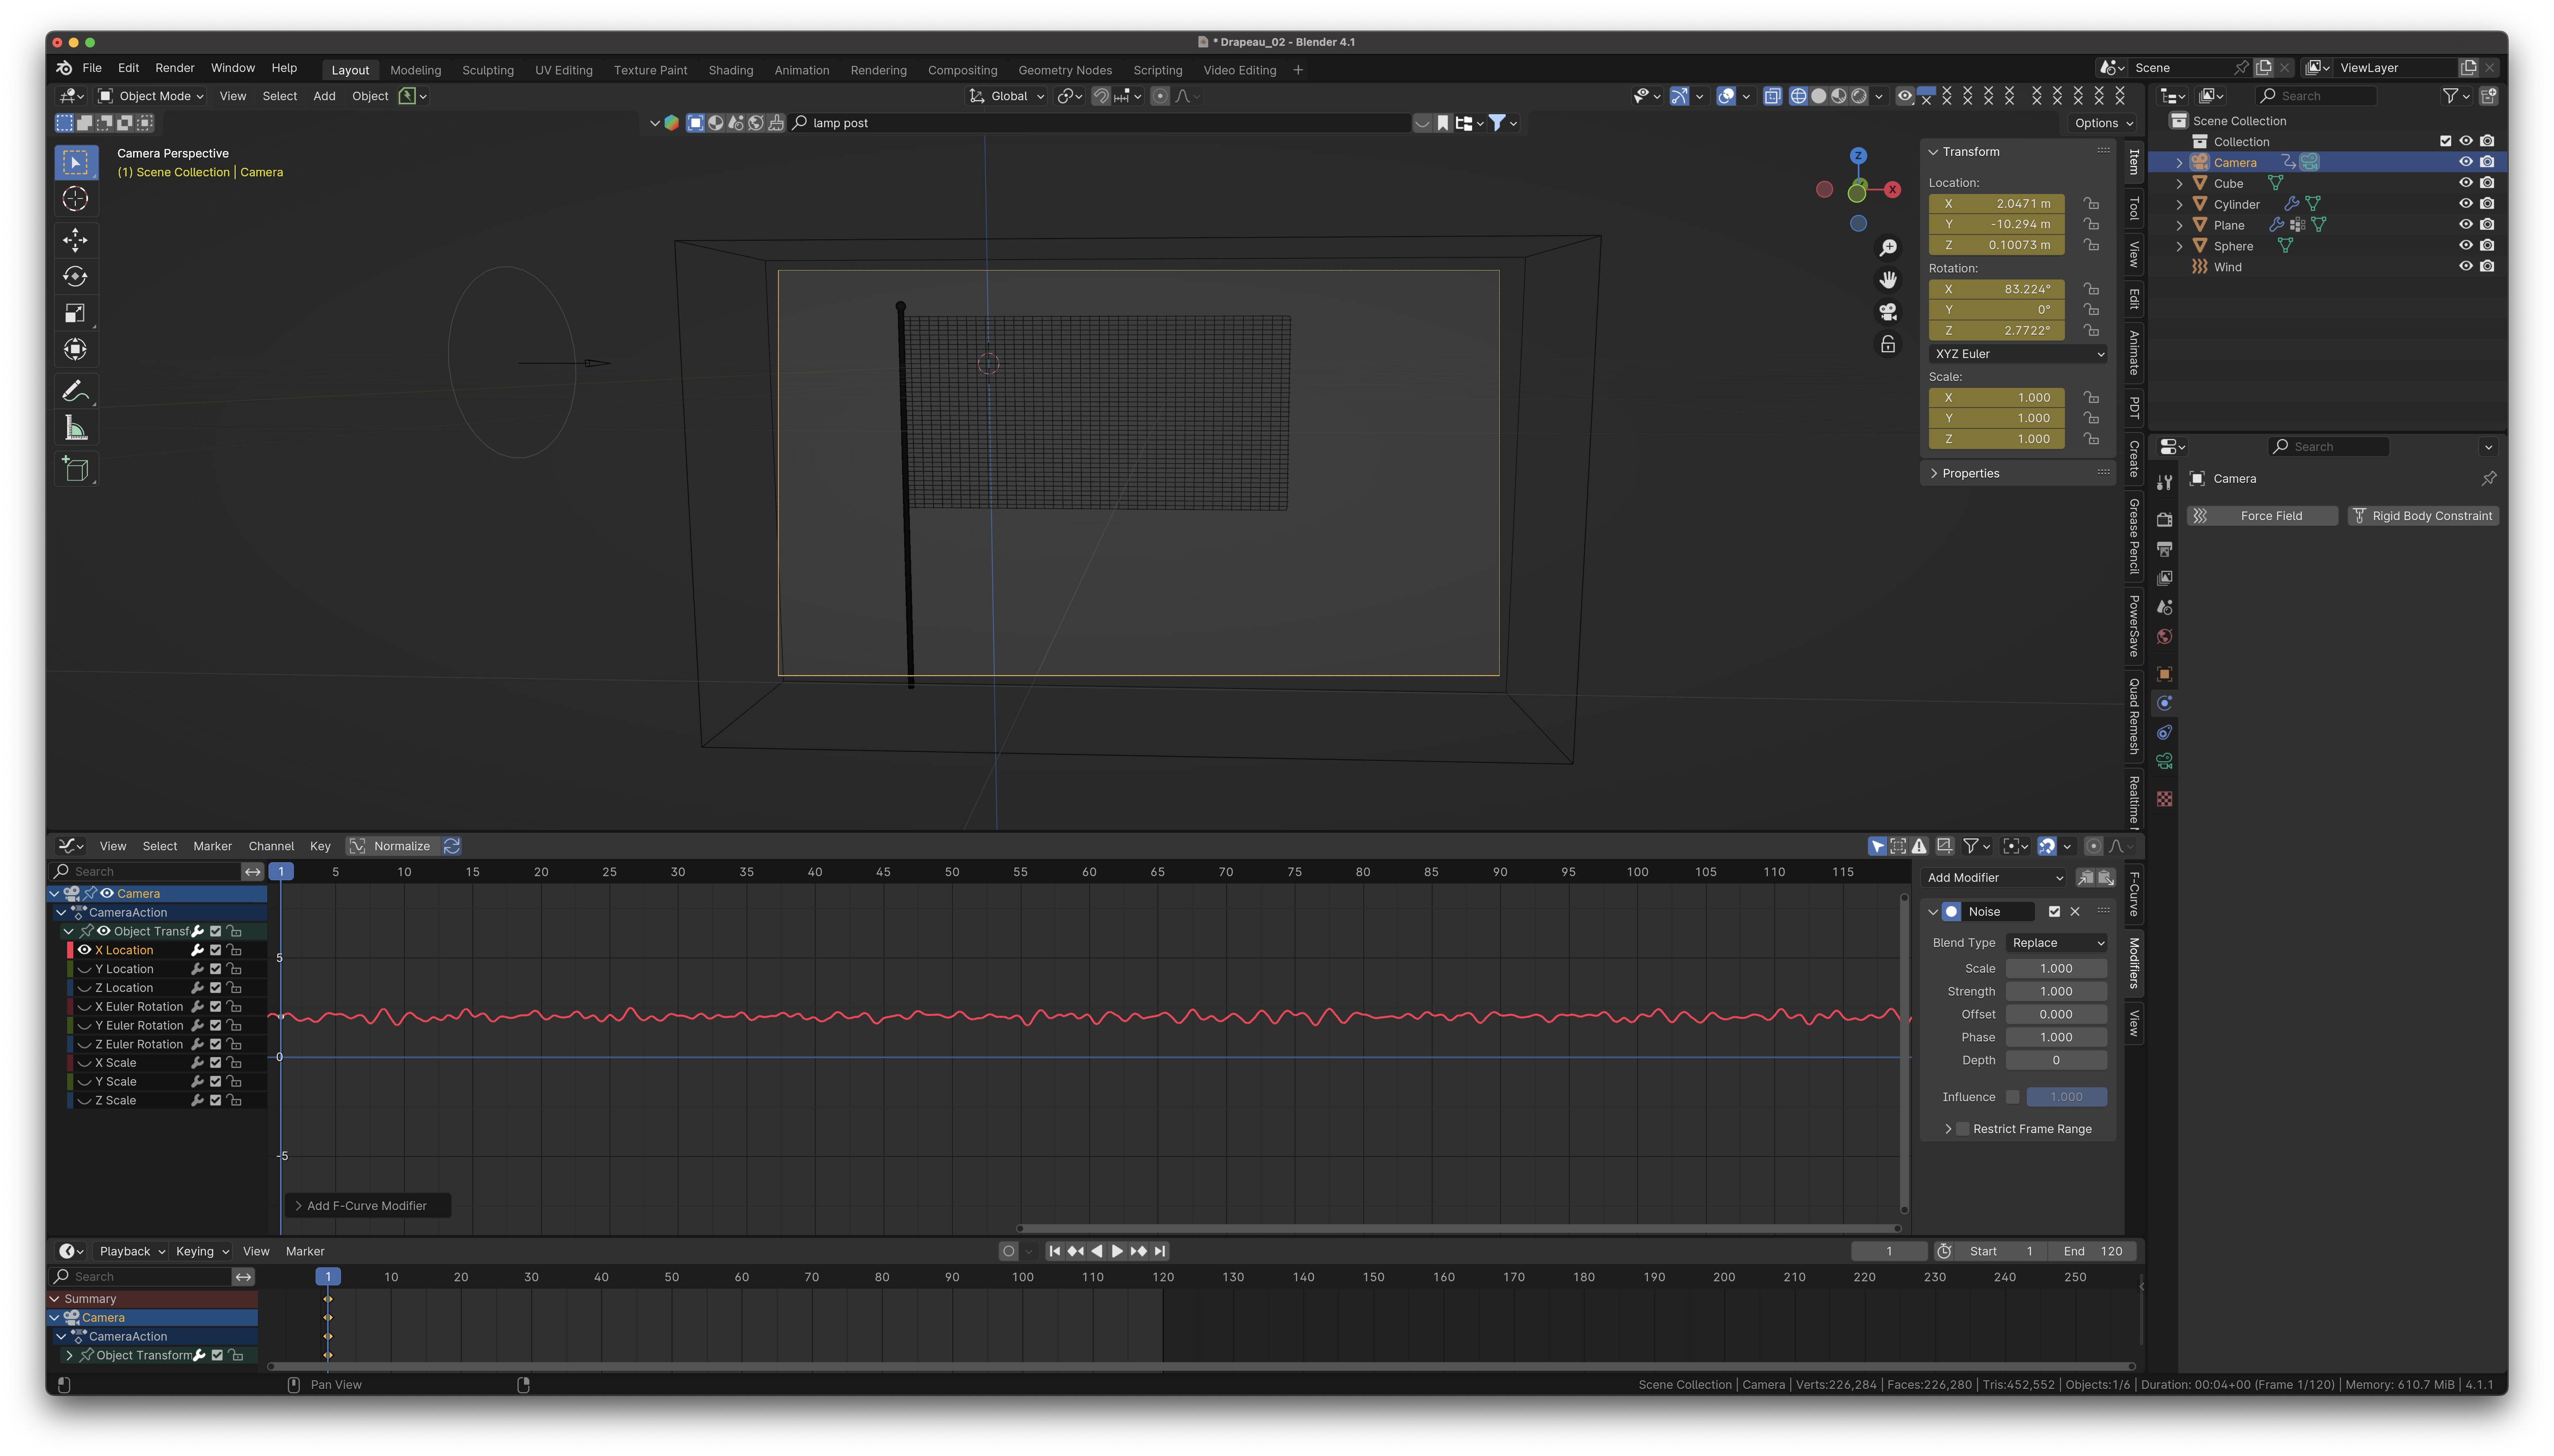Open the Geometry Nodes workspace tab
This screenshot has width=2554, height=1456.
[1065, 70]
